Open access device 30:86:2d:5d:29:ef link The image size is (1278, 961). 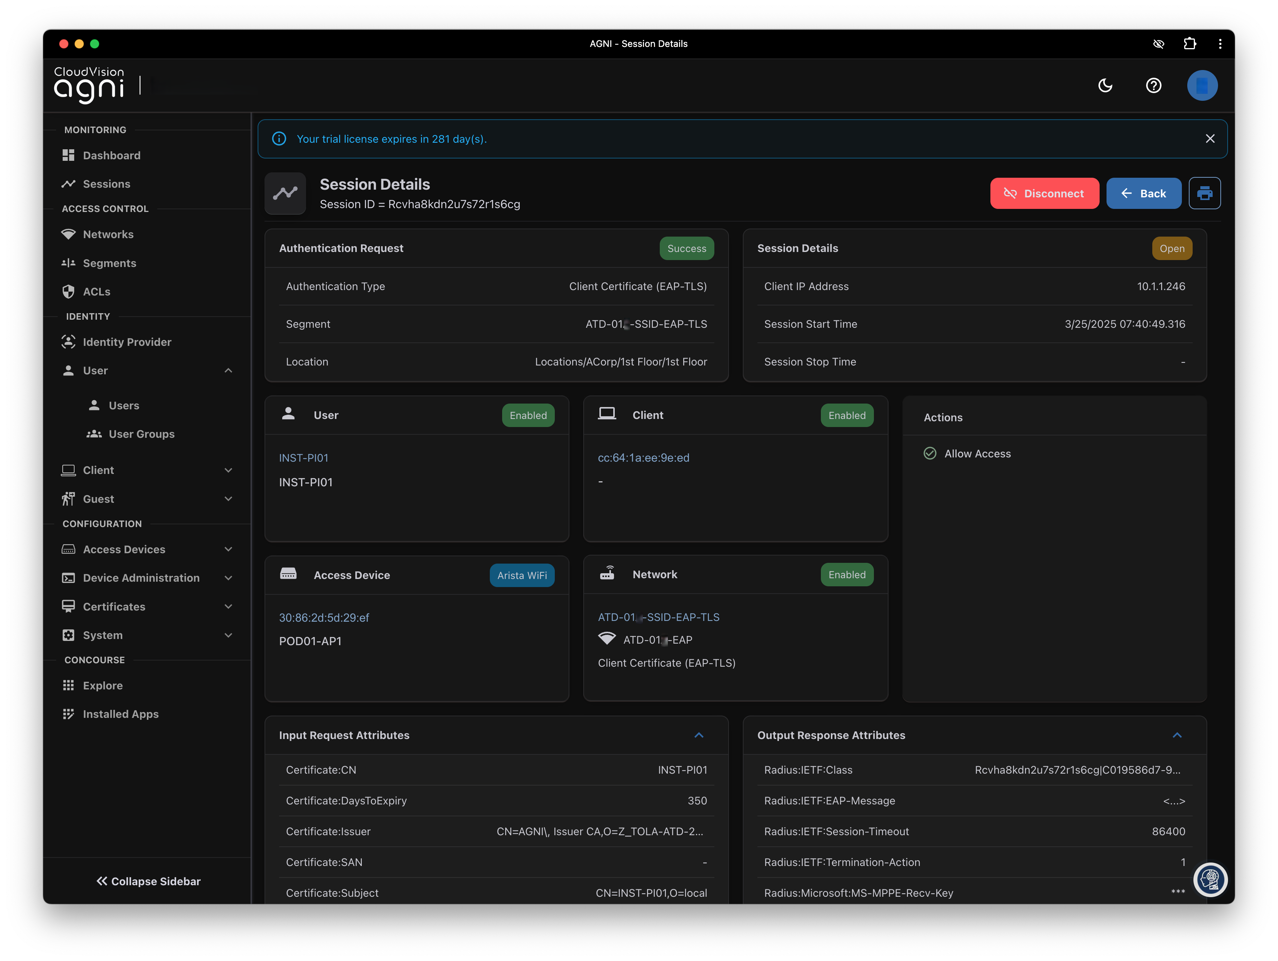(x=324, y=617)
